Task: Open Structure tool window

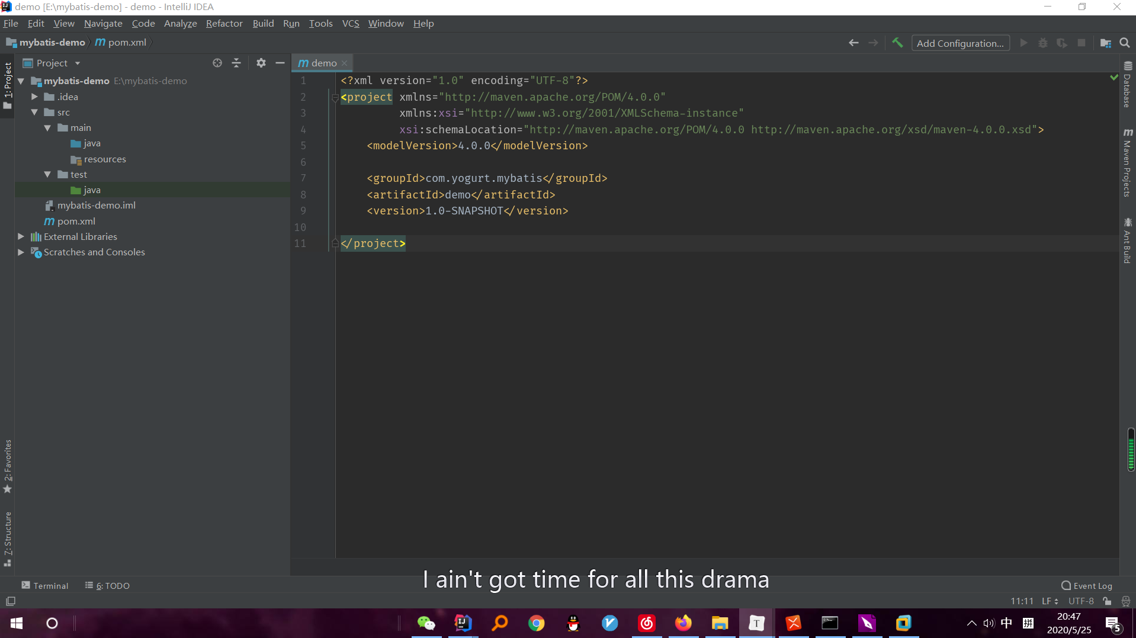Action: click(x=8, y=539)
